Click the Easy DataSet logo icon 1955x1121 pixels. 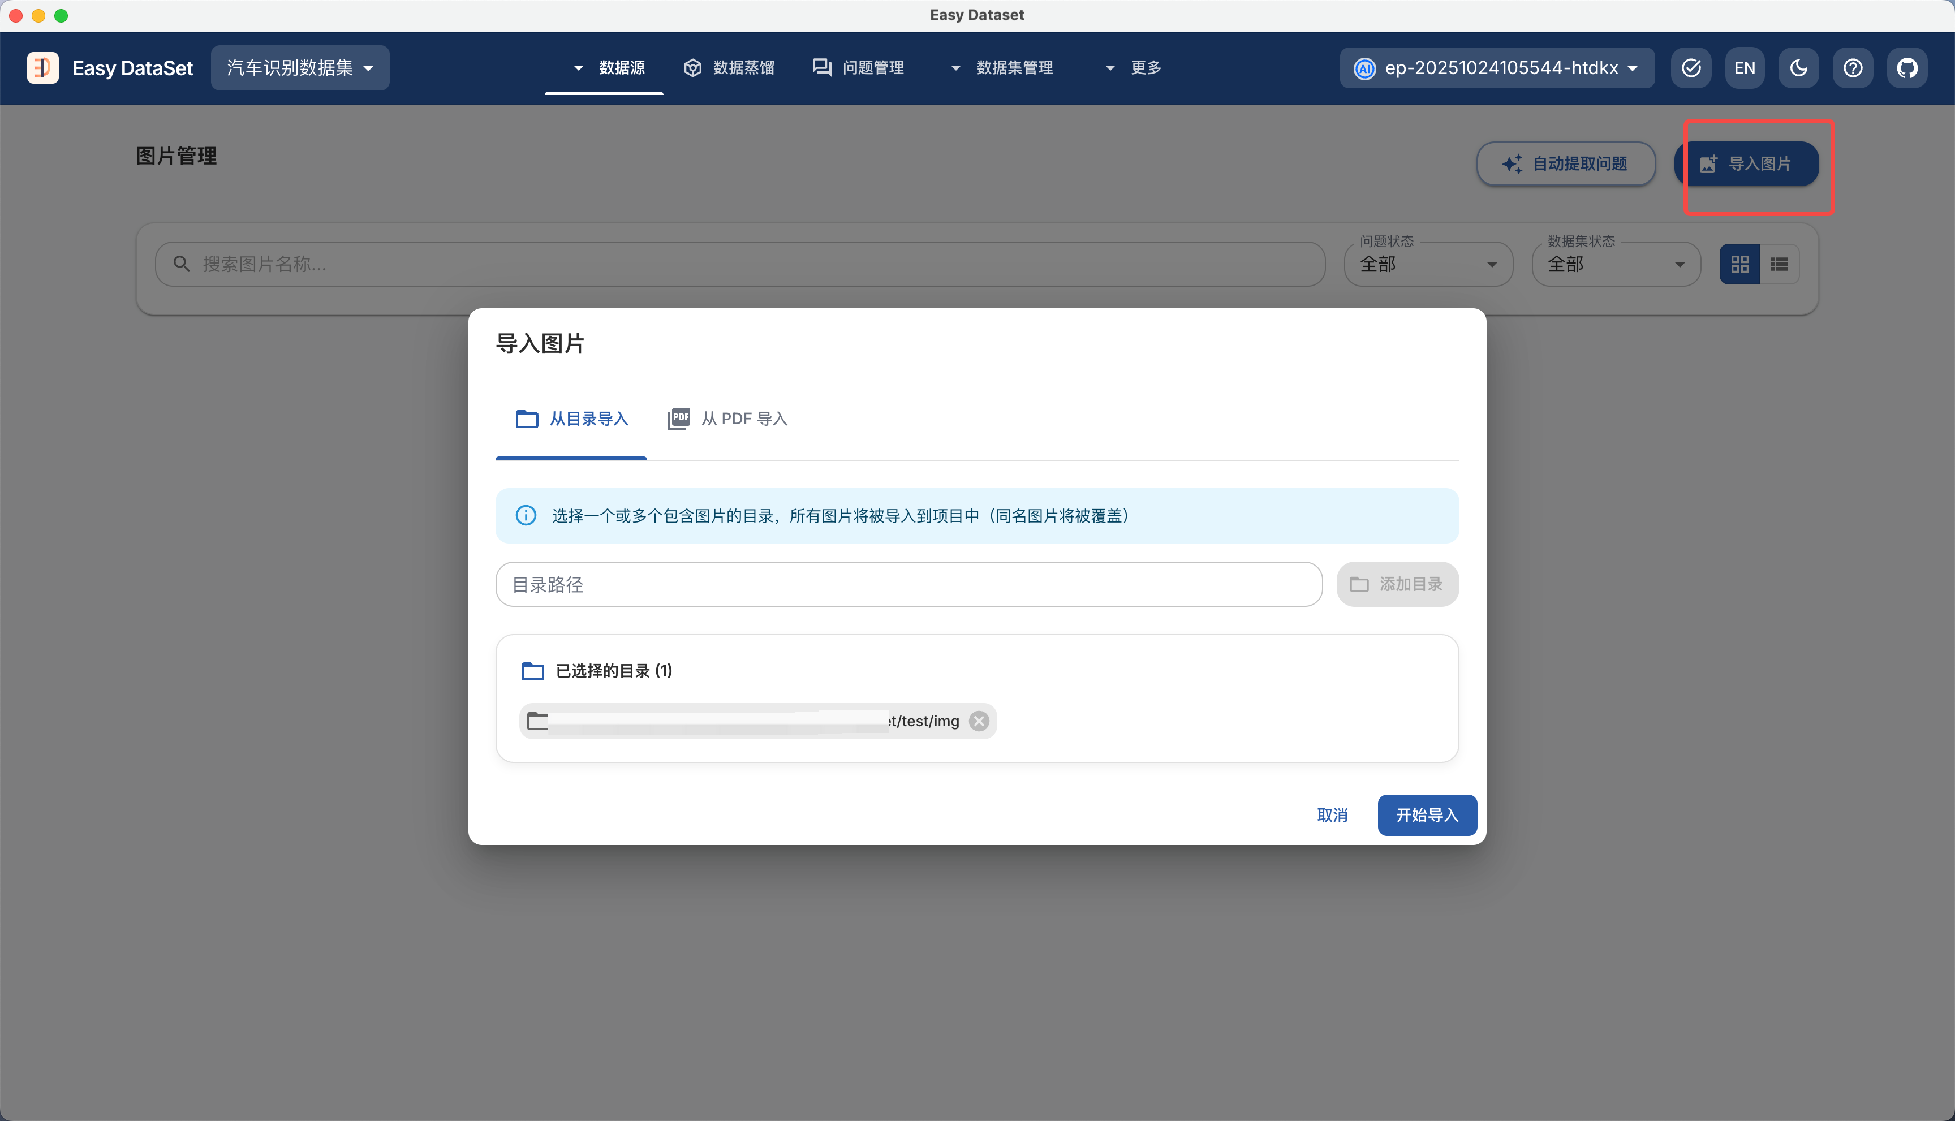click(x=42, y=68)
